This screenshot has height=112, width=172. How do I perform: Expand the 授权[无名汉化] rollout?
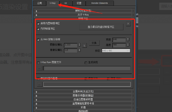83,11
